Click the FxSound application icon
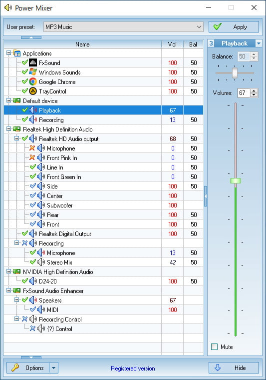Screen dimensions: 266x380 33,62
